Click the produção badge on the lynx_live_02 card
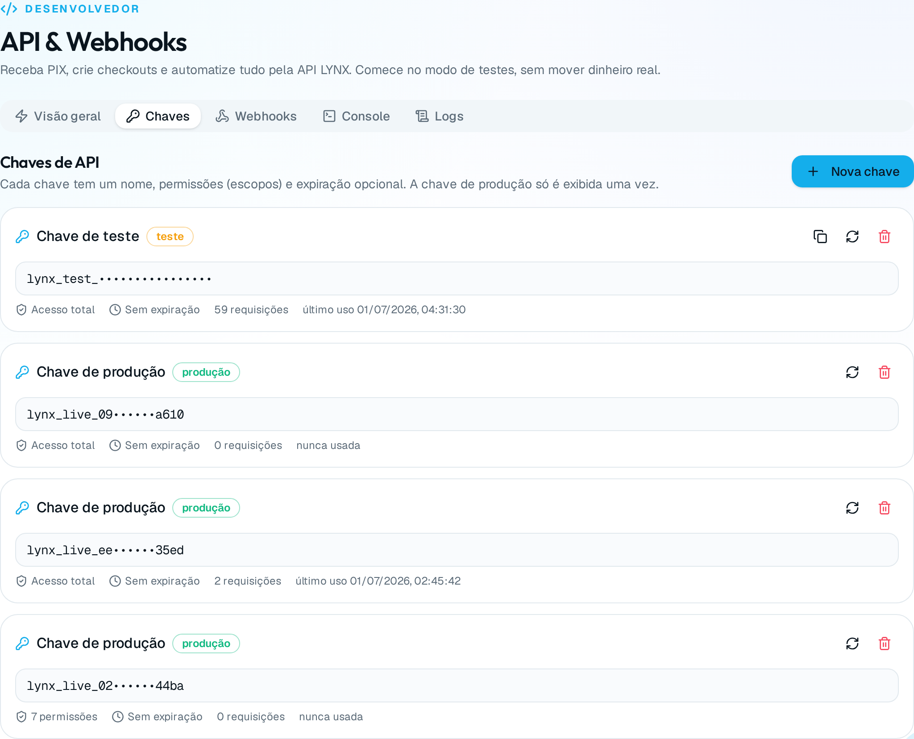Image resolution: width=914 pixels, height=739 pixels. click(x=206, y=644)
